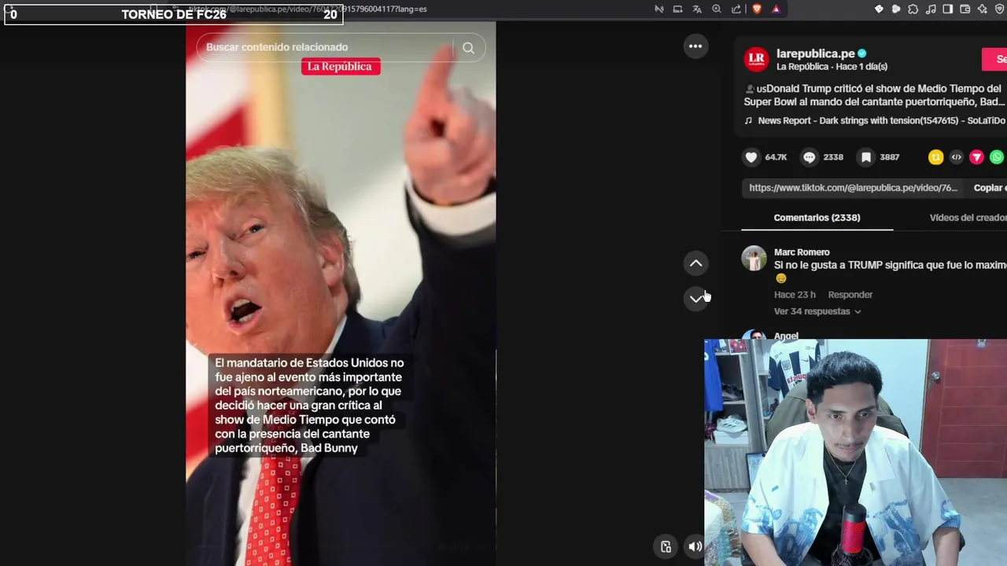The image size is (1007, 566).
Task: Switch to Comentarios (2338) tab
Action: click(817, 218)
